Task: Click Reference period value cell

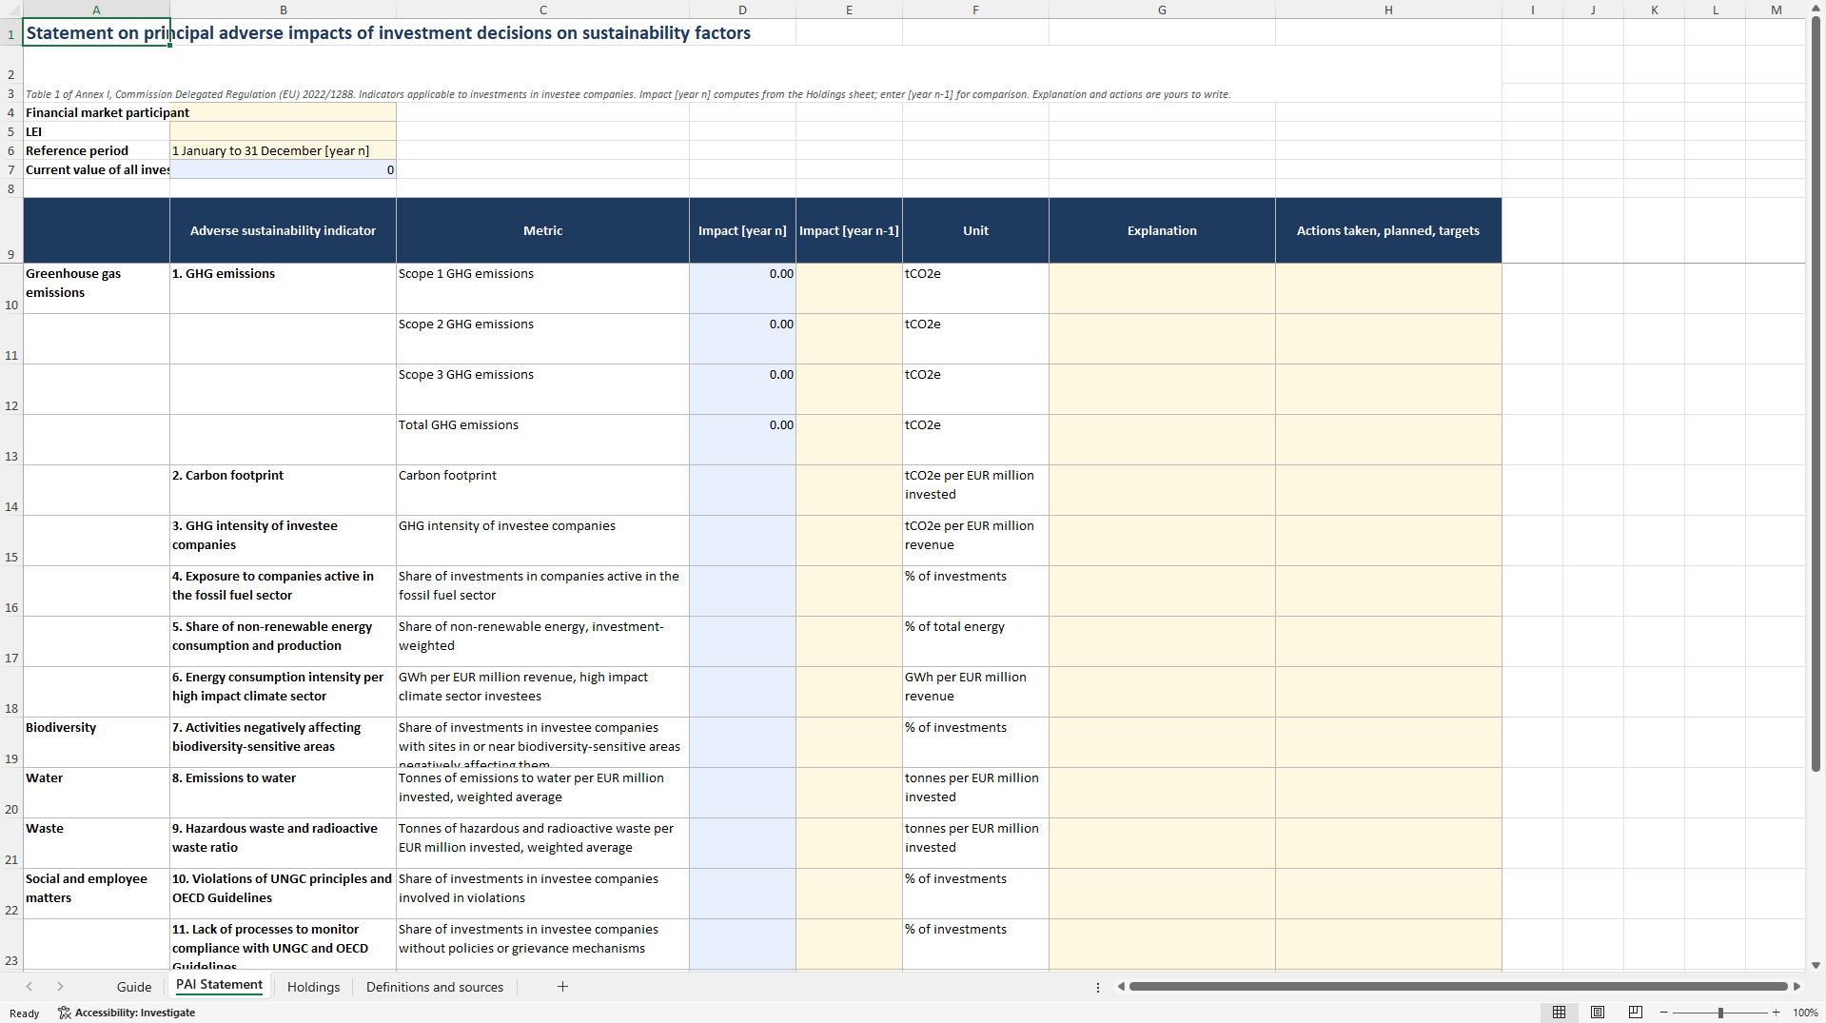Action: (x=283, y=150)
